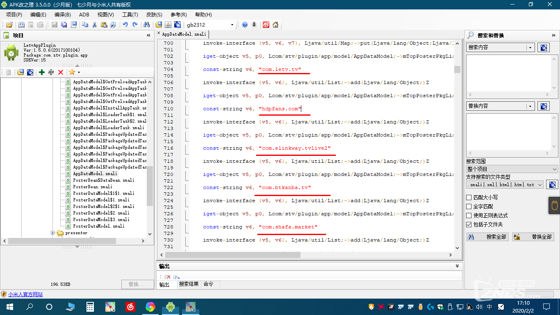Screen dimensions: 560x315
Task: Click the NetEase music taskbar icon
Action: [x=130, y=306]
